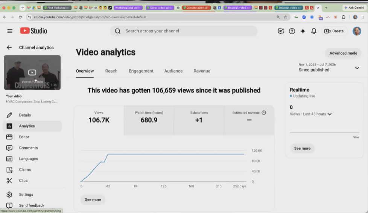The image size is (368, 213).
Task: Focus the Search across your channel field
Action: point(184,31)
